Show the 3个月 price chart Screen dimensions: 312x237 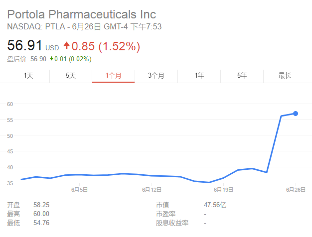156,75
